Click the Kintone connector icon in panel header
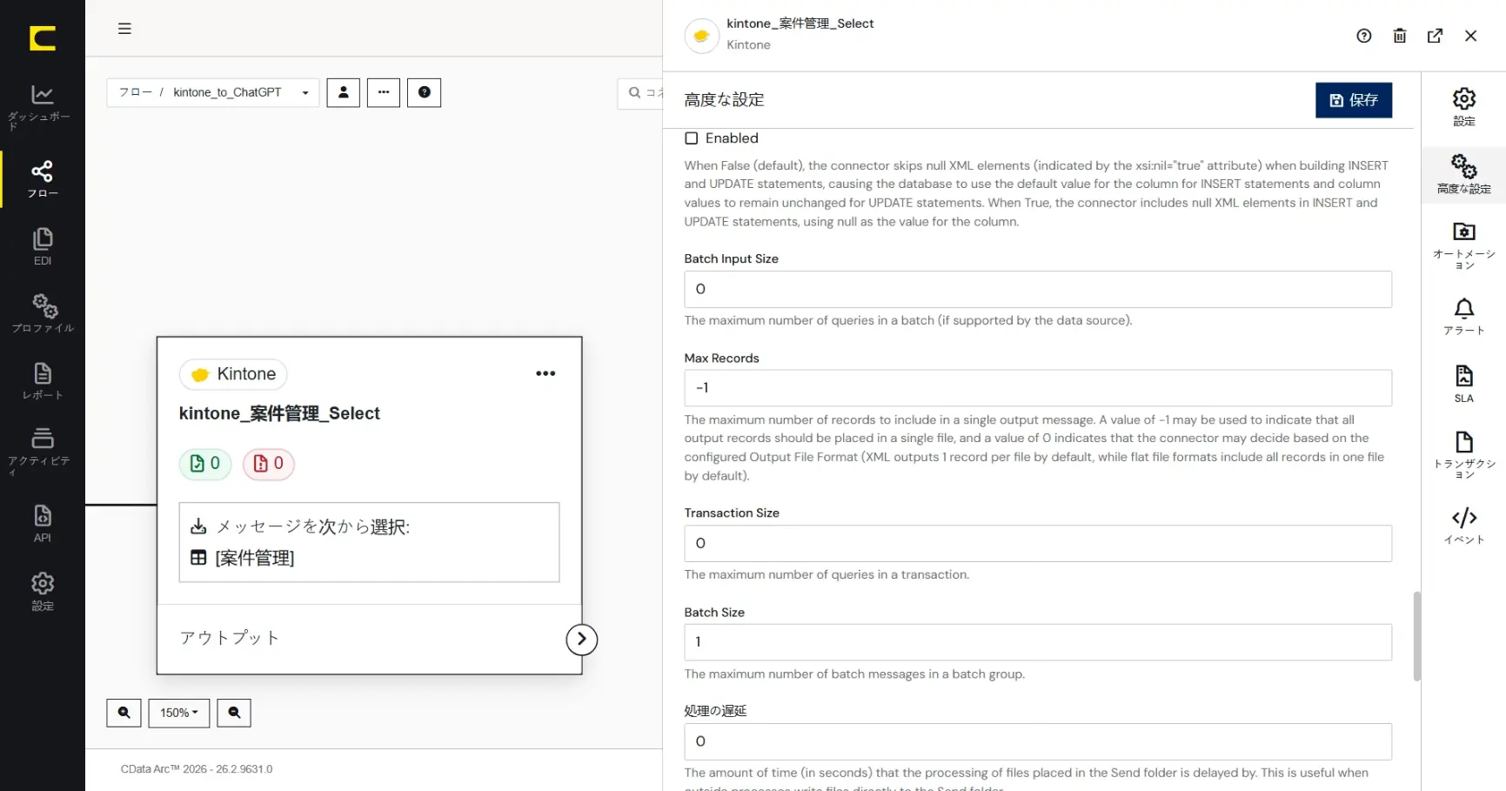1506x791 pixels. 701,36
